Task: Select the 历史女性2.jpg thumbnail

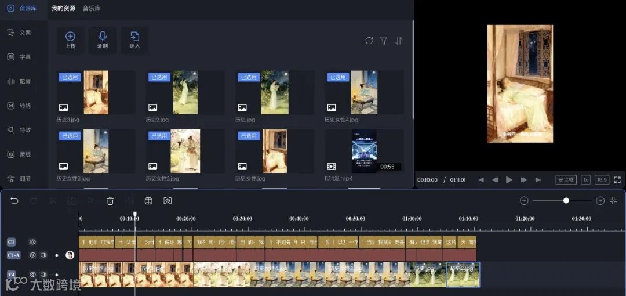Action: pyautogui.click(x=185, y=151)
